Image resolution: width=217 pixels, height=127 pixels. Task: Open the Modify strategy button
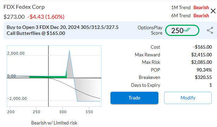188,98
